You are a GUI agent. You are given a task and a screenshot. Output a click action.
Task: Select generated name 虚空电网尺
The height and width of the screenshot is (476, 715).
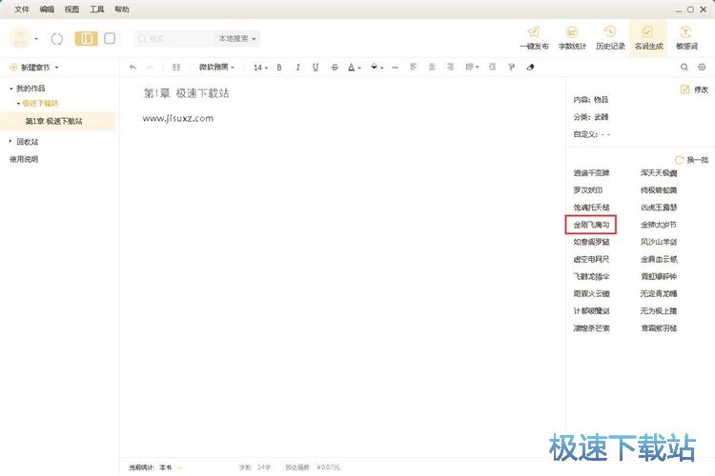(x=591, y=259)
